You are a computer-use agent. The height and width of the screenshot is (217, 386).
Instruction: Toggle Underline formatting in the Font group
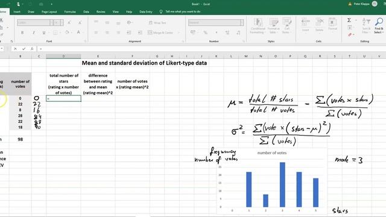pos(44,33)
